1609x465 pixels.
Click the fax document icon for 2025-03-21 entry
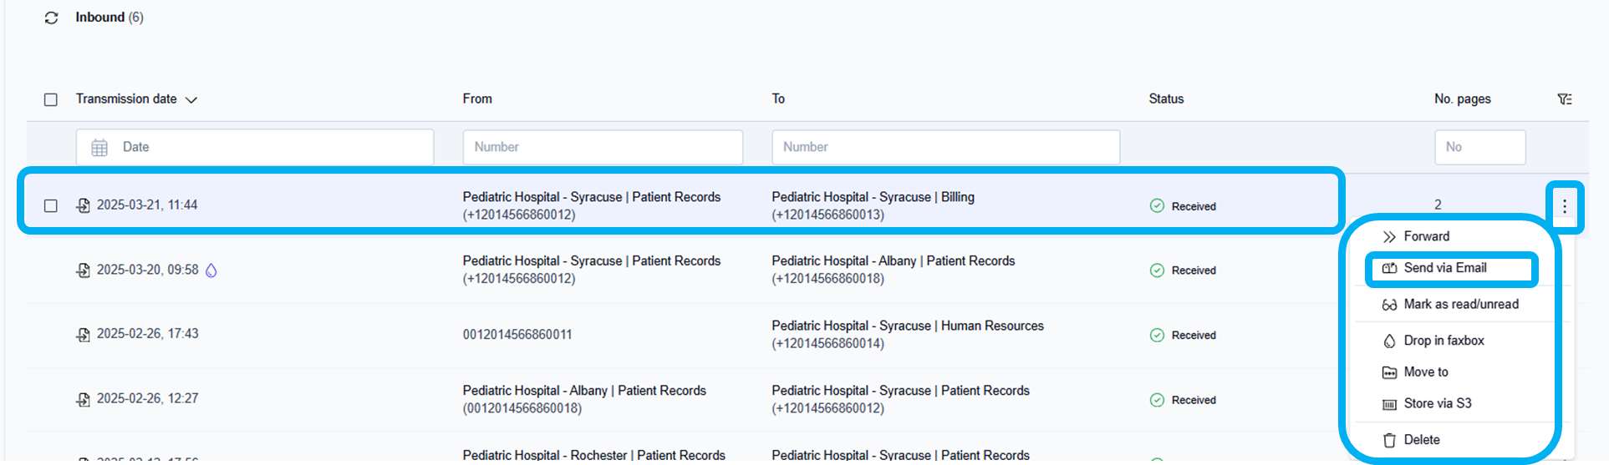coord(84,205)
